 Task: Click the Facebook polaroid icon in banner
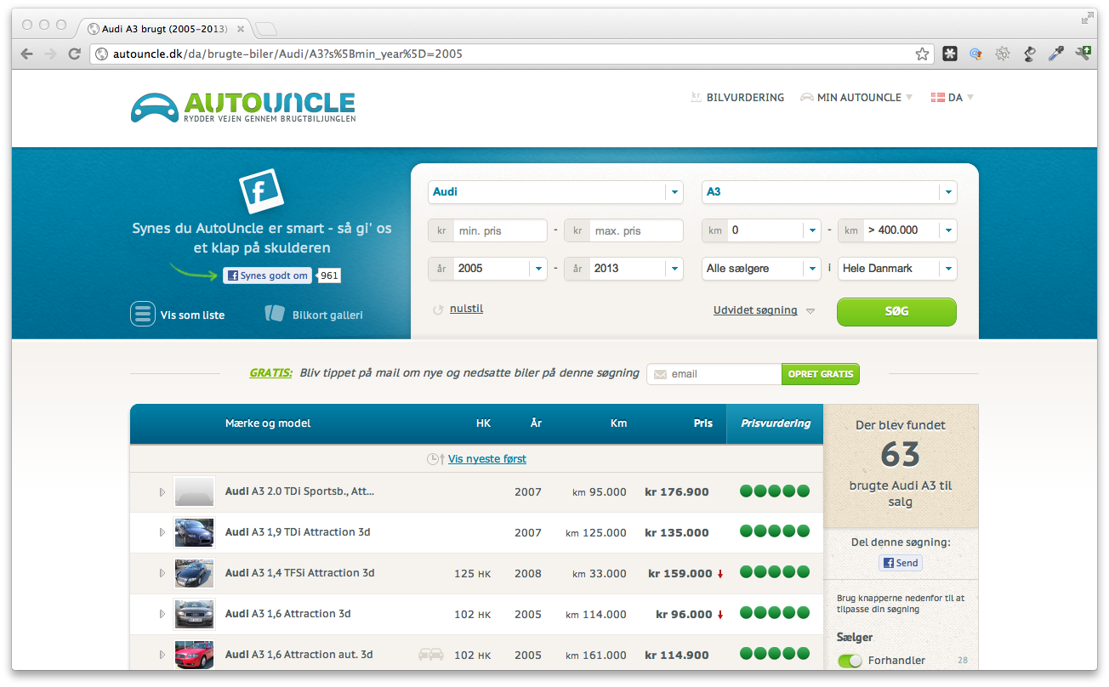(261, 191)
